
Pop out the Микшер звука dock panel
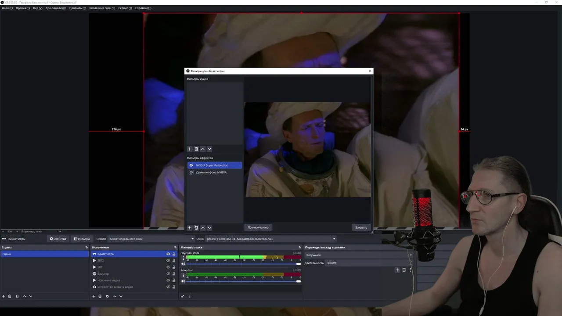coord(300,248)
